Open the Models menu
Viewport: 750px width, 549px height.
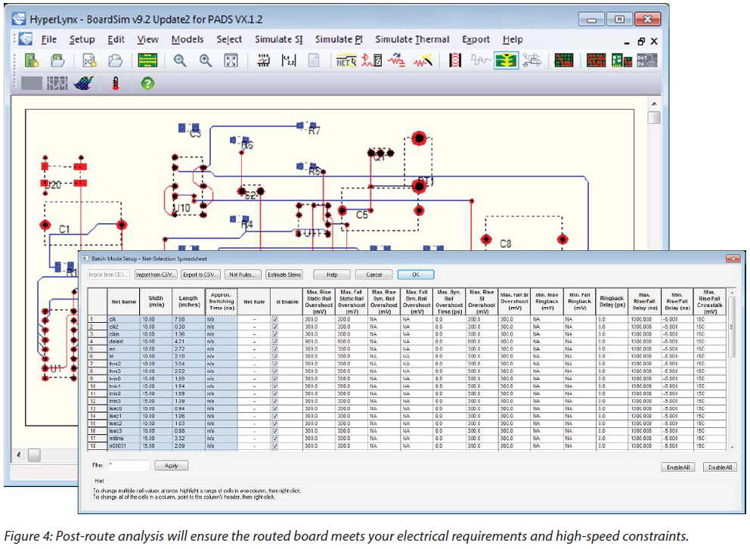(187, 39)
